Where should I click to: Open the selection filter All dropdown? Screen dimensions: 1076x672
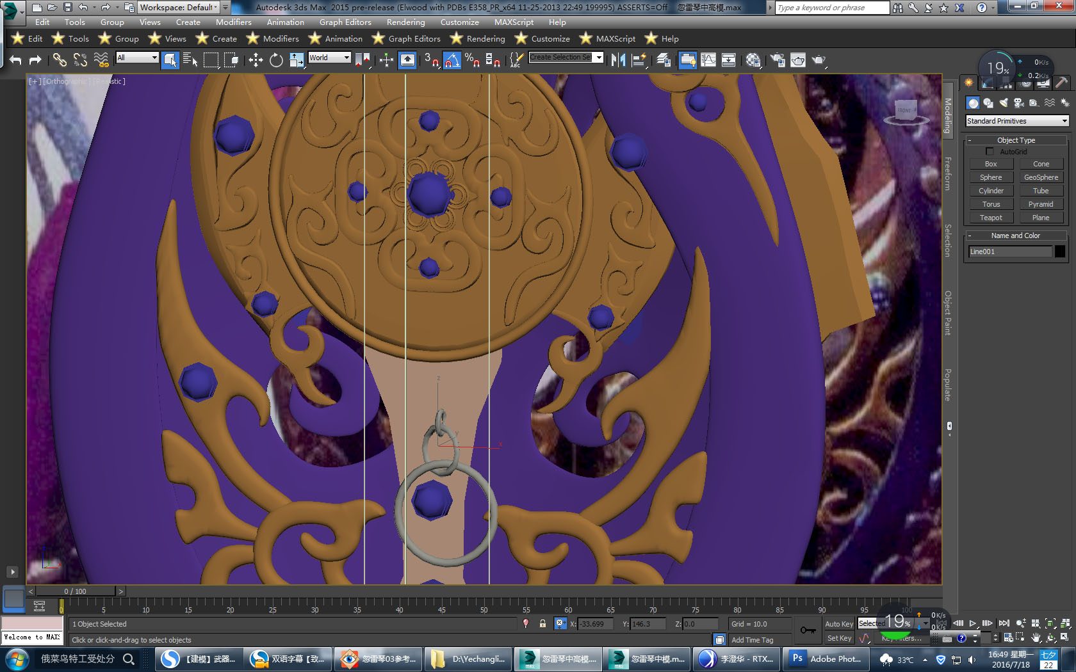pyautogui.click(x=137, y=58)
